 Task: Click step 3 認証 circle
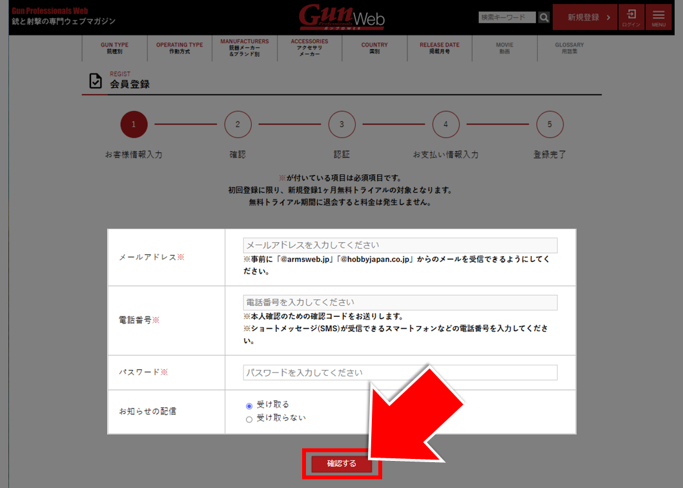341,125
